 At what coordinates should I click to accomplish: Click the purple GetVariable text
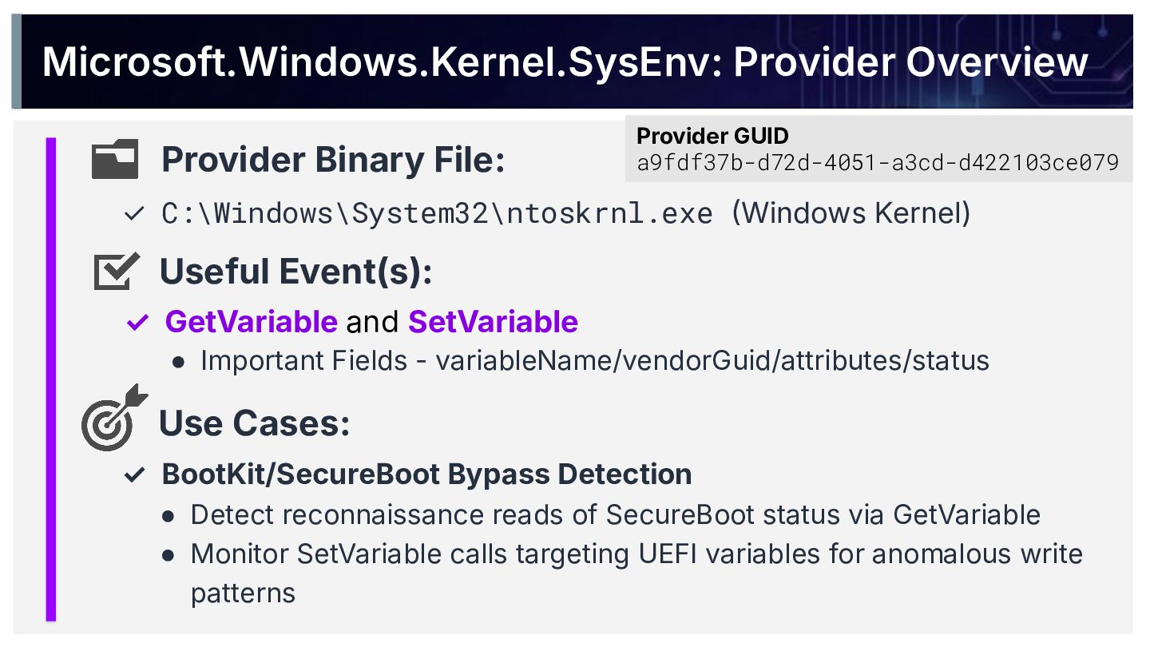[251, 322]
